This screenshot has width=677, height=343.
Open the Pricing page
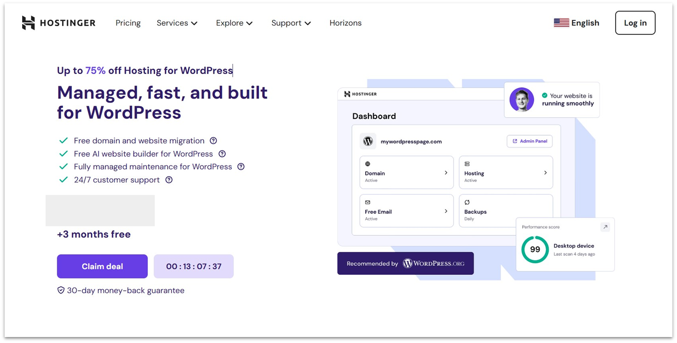128,23
